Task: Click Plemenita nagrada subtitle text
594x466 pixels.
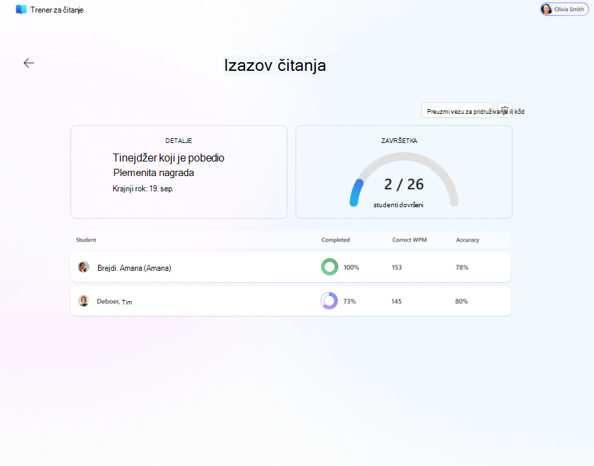Action: pos(154,173)
